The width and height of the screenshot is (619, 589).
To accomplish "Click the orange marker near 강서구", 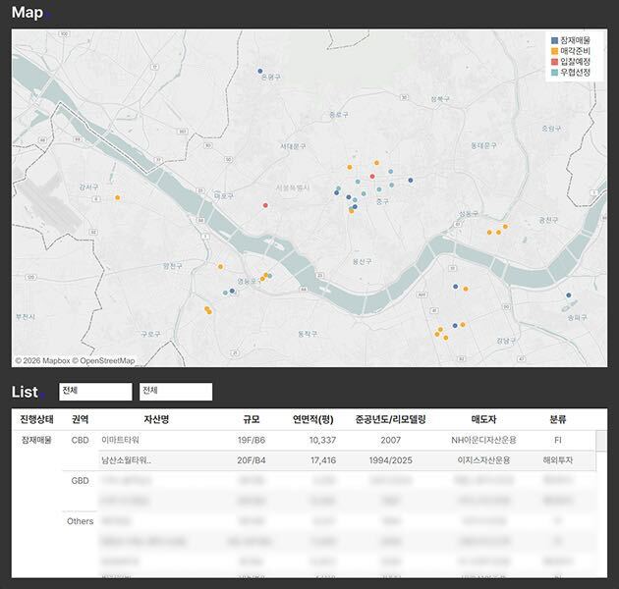I will (x=118, y=197).
